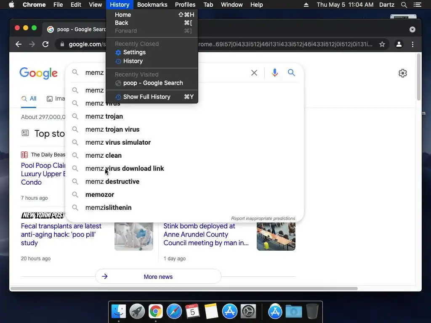Click the Chrome back arrow button
This screenshot has height=323, width=431.
click(19, 44)
